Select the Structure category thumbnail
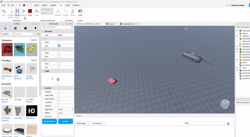The width and height of the screenshot is (250, 137). coord(19,49)
